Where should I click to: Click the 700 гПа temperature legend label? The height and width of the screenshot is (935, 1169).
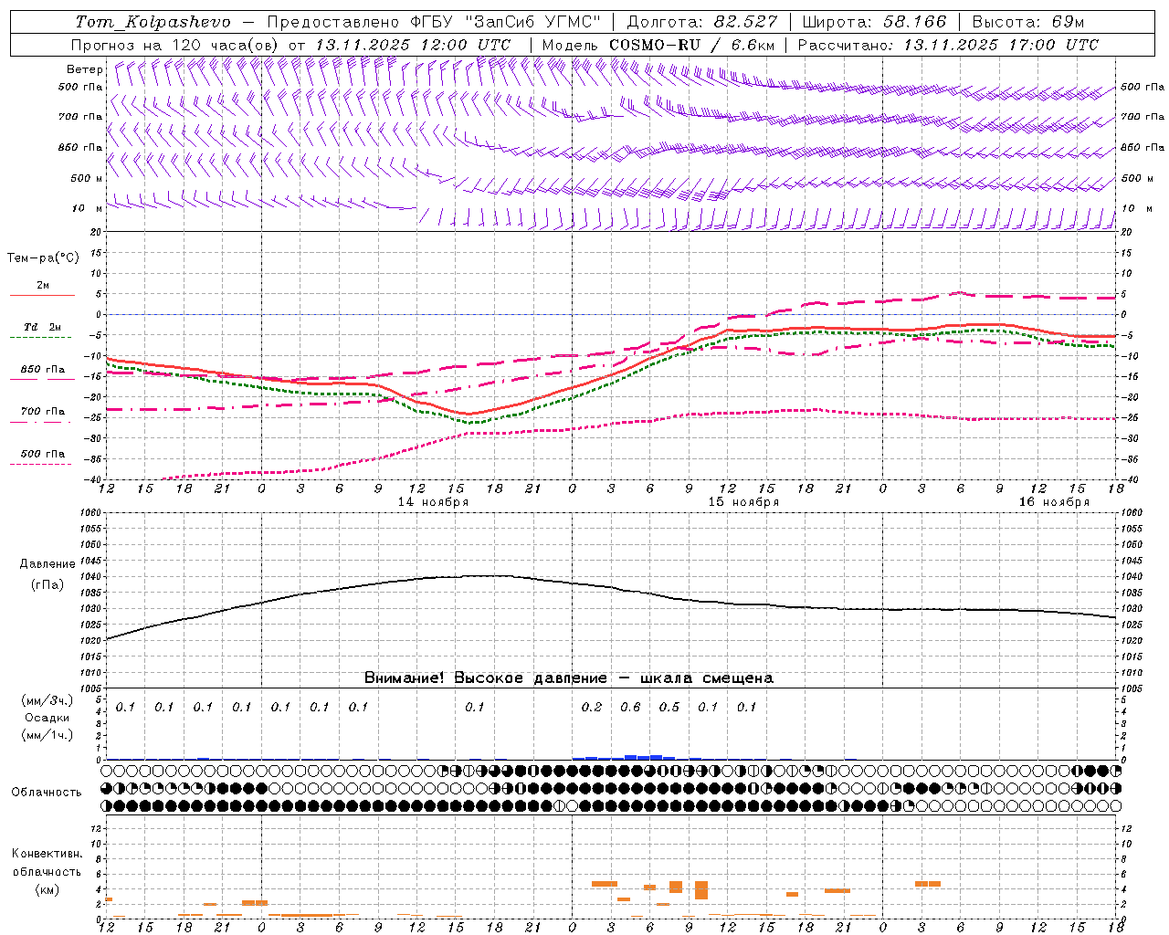point(42,411)
